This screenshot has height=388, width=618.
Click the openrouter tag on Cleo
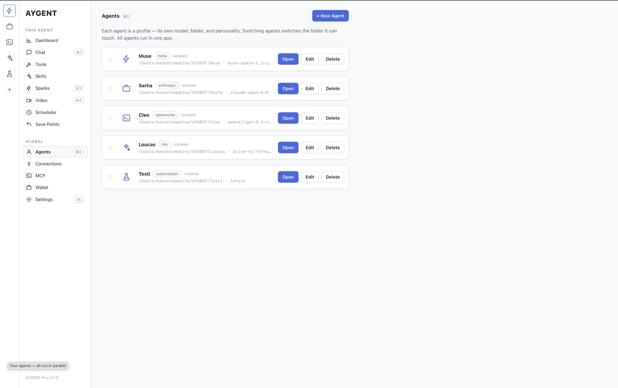(165, 115)
